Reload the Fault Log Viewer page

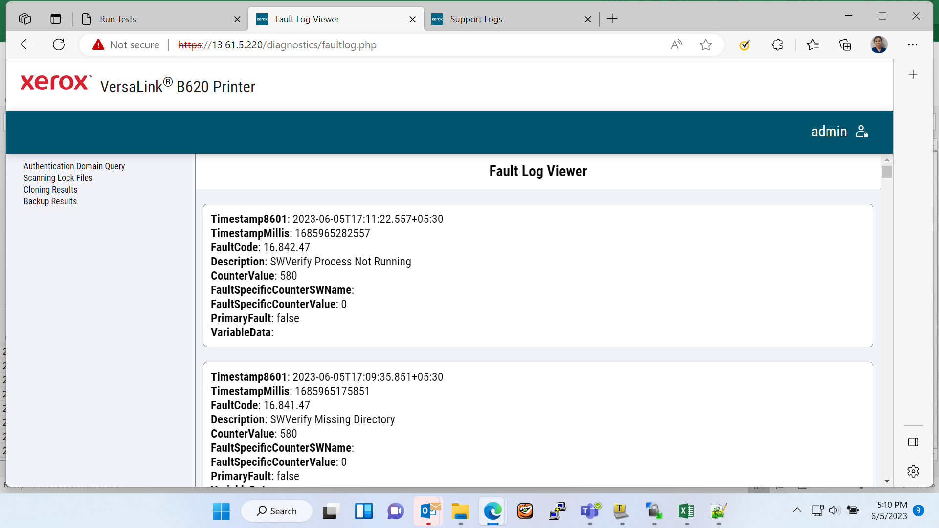(x=59, y=44)
